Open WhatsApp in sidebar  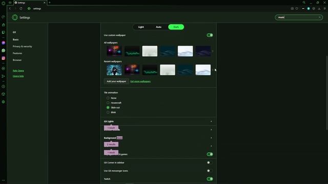(4, 51)
